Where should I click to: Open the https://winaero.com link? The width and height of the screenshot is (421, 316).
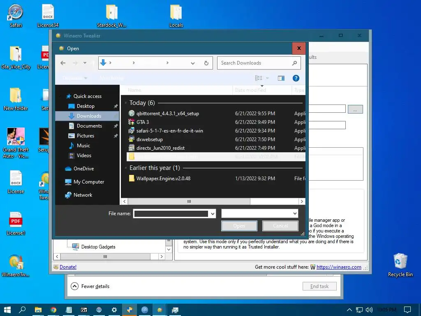(339, 267)
